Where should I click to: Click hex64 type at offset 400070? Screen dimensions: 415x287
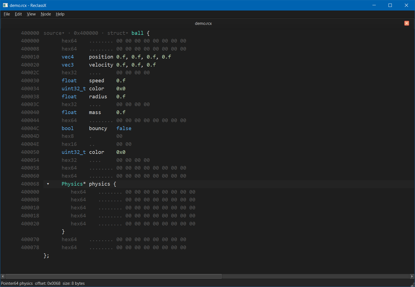[x=69, y=239]
